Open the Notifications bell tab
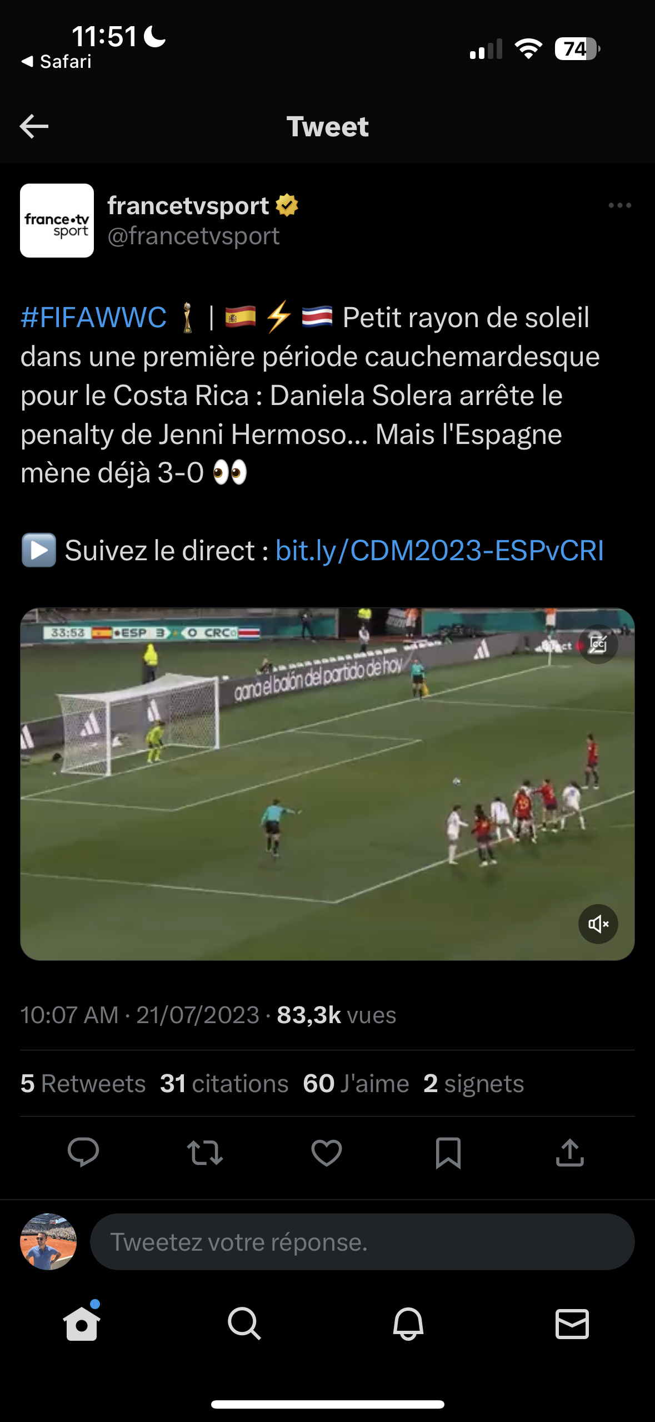Screen dimensions: 655x1422 point(408,1324)
